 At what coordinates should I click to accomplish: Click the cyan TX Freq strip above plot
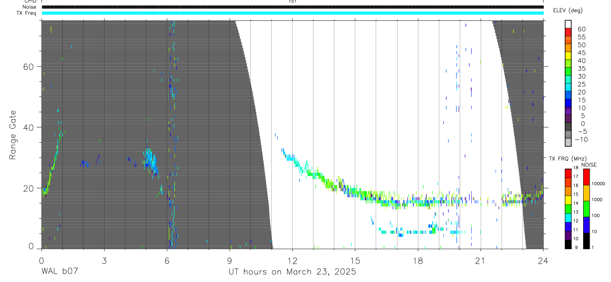point(293,13)
